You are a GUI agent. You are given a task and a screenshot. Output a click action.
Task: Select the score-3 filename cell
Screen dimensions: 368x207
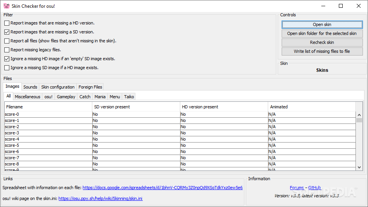pyautogui.click(x=48, y=133)
